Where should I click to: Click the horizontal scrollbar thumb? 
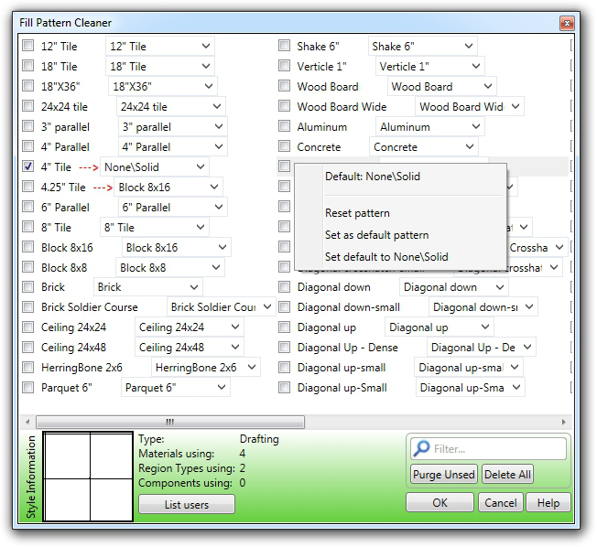click(x=170, y=422)
